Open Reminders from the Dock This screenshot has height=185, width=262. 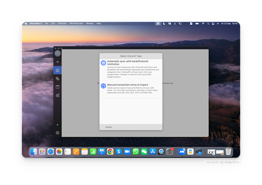[68, 151]
